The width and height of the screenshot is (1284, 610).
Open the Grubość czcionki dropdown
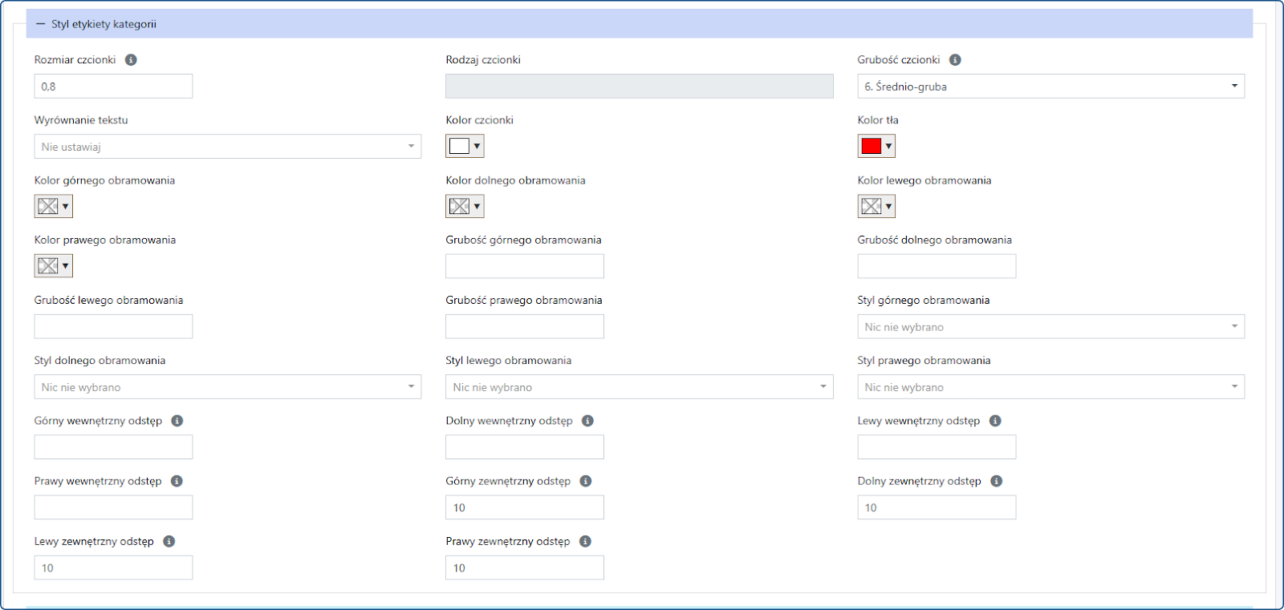[1050, 87]
